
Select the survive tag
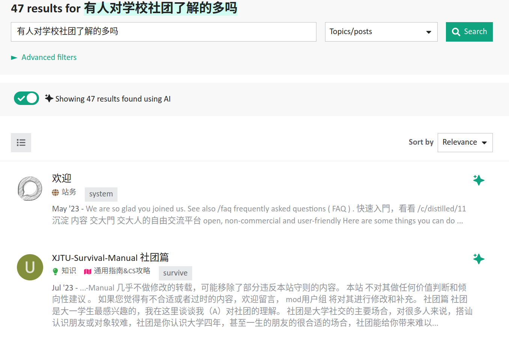(x=175, y=273)
